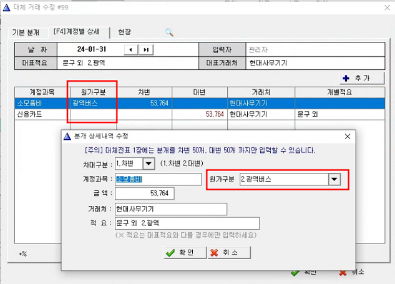
Task: Select the 소모품비 account row
Action: pos(200,103)
